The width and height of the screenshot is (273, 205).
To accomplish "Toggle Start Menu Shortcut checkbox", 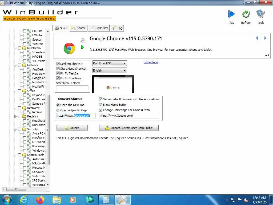I will coord(58,69).
